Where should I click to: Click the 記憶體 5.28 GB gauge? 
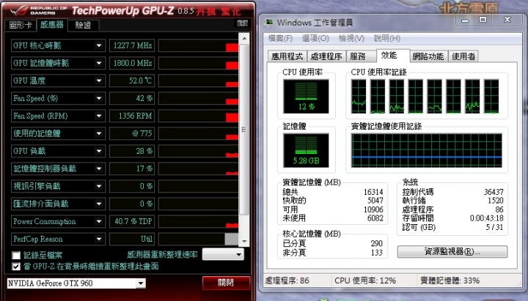pyautogui.click(x=306, y=151)
